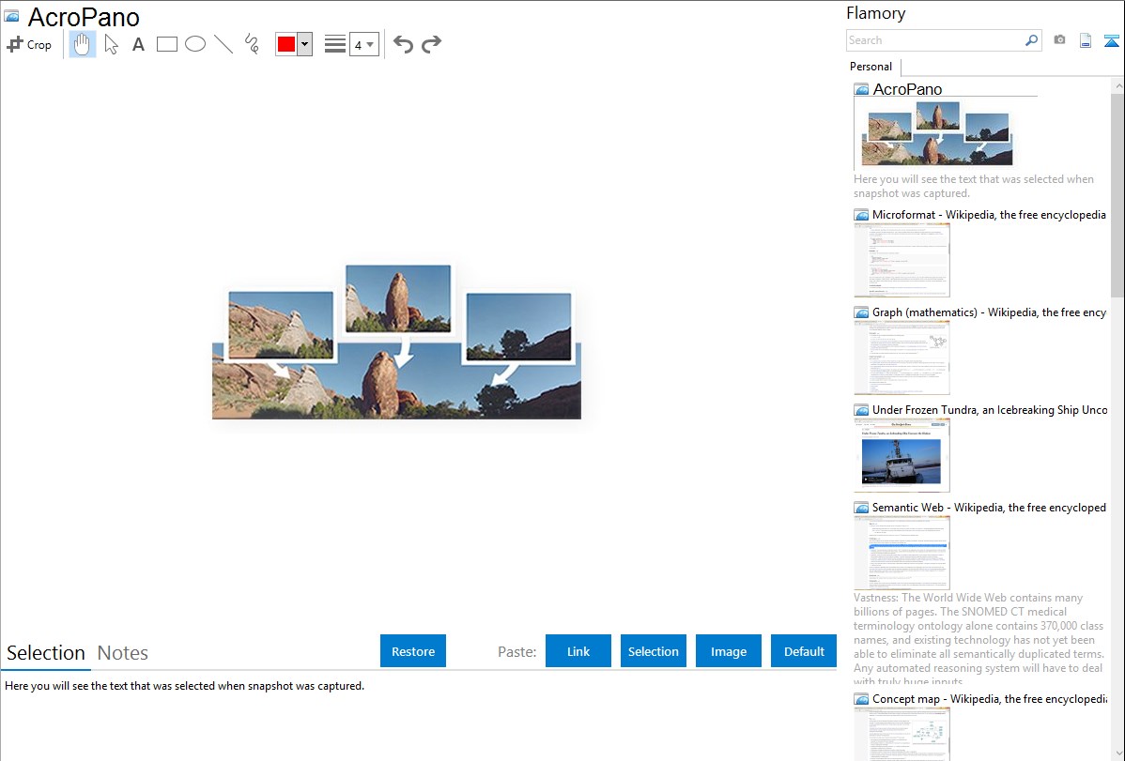Open the color picker dropdown arrow
This screenshot has height=761, width=1125.
304,44
